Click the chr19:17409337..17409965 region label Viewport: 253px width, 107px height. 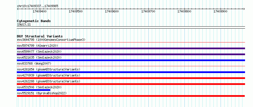[x=38, y=6]
